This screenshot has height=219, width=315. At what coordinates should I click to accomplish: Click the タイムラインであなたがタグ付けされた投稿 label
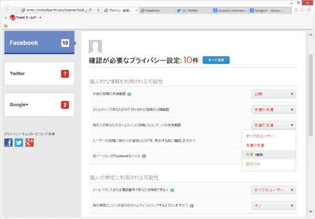131,109
